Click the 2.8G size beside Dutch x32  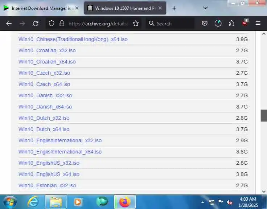(242, 118)
